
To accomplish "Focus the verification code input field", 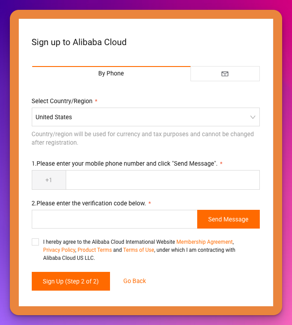I will [114, 219].
